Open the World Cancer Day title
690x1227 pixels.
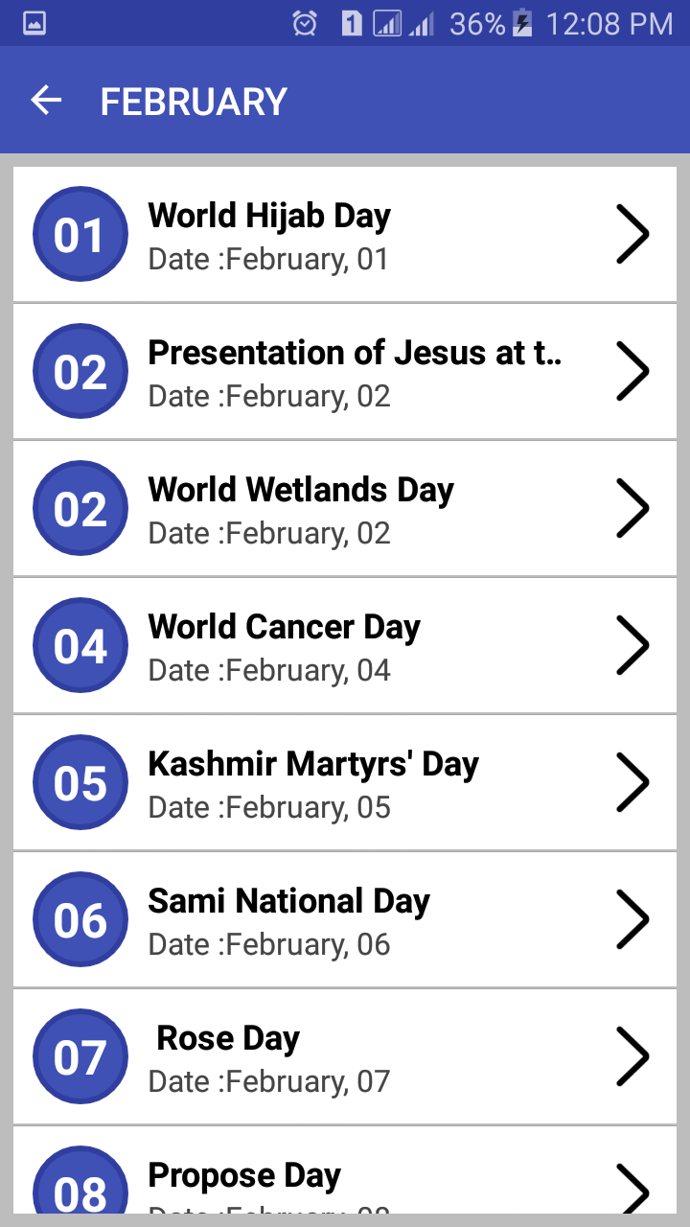pyautogui.click(x=285, y=627)
